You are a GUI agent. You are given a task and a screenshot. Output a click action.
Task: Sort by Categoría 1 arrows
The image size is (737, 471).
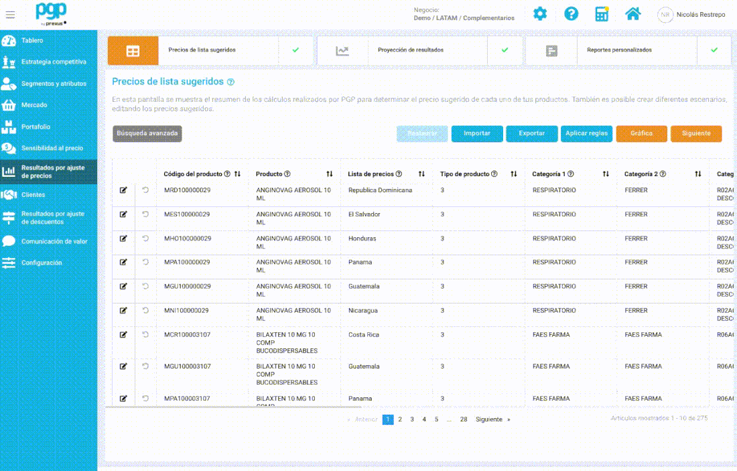pyautogui.click(x=606, y=174)
